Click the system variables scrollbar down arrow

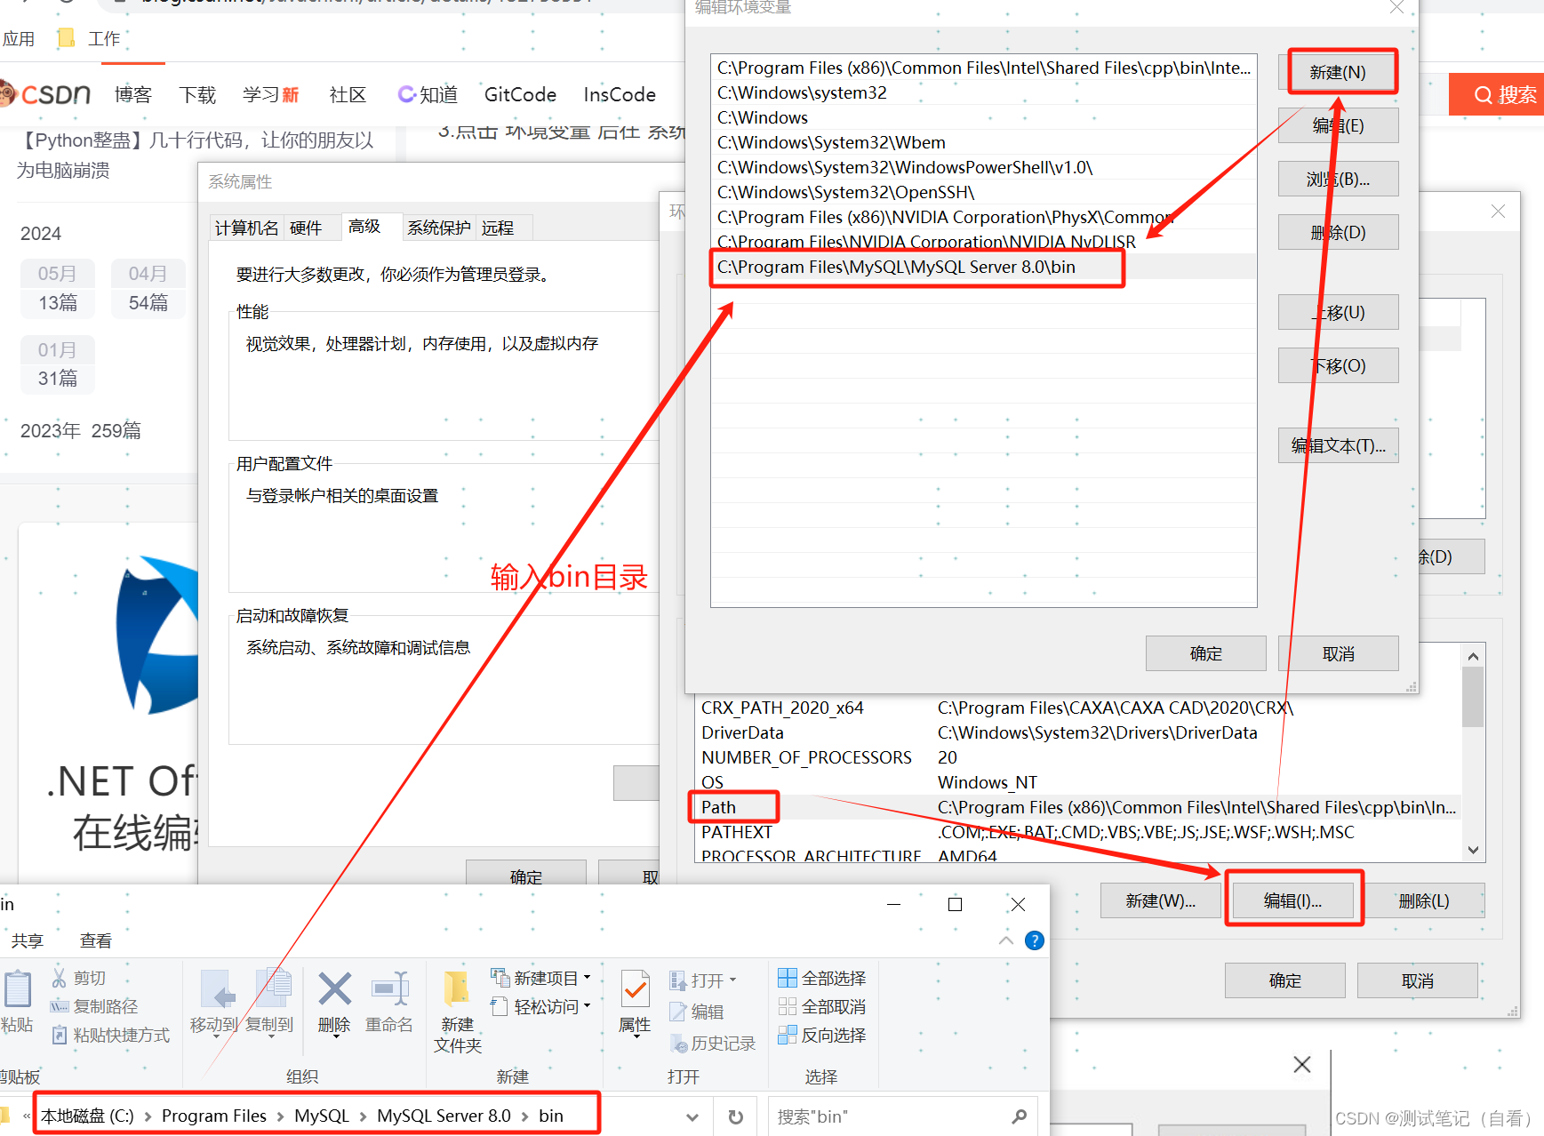tap(1473, 850)
